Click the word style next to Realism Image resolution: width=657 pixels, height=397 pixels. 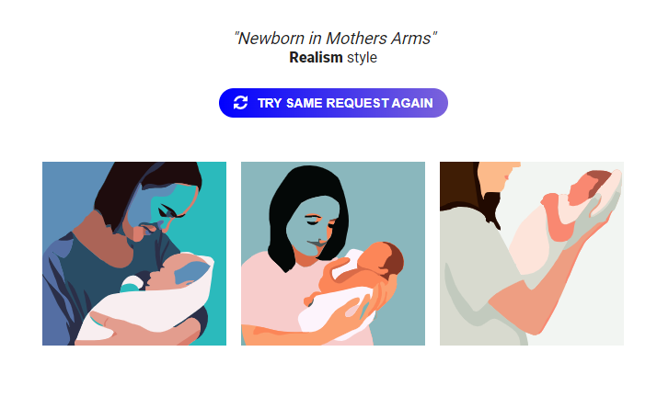point(362,58)
